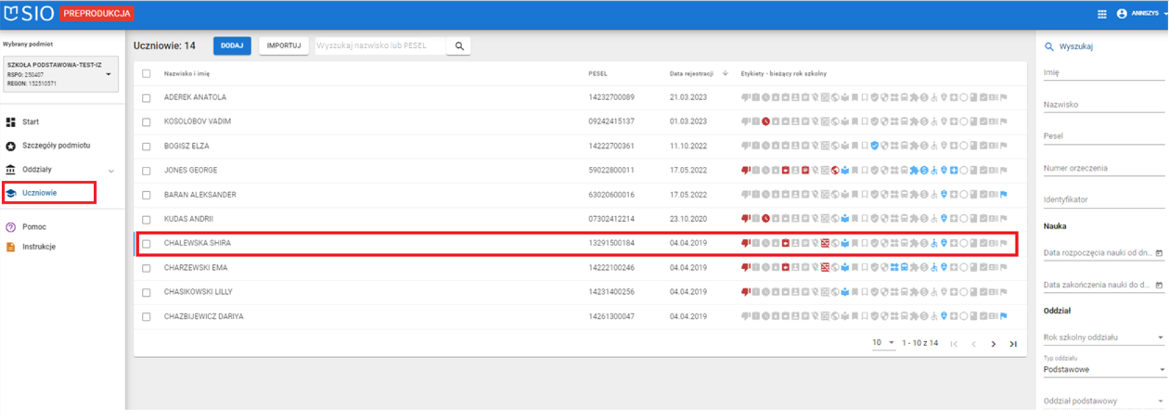The width and height of the screenshot is (1169, 415).
Task: Open the Typ oddziału Podstawowe dropdown
Action: click(1103, 370)
